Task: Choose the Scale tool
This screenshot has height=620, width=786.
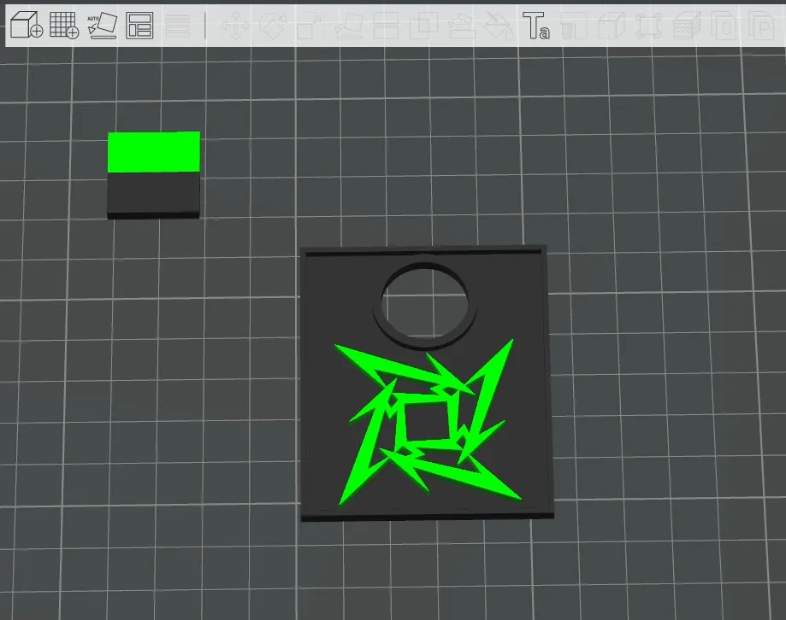Action: (310, 26)
